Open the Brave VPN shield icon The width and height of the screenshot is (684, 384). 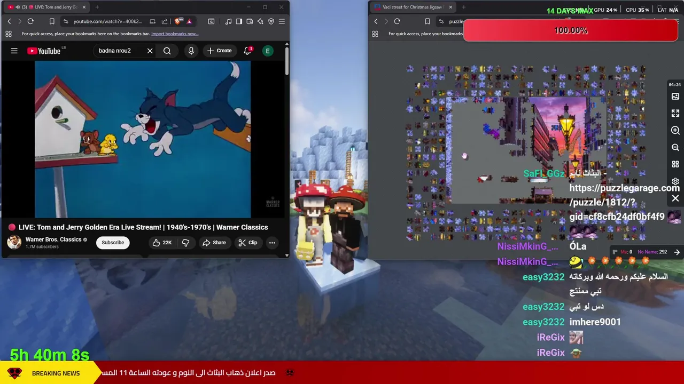pyautogui.click(x=271, y=21)
